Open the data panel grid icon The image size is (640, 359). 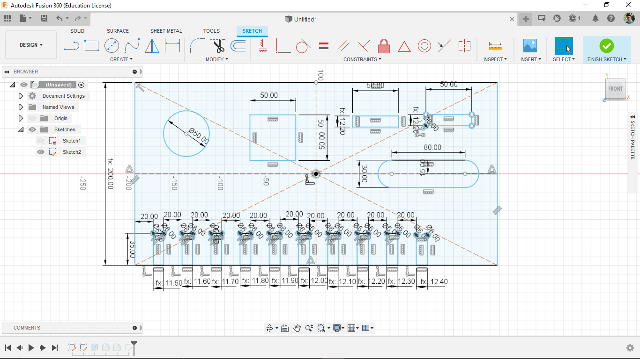(7, 18)
